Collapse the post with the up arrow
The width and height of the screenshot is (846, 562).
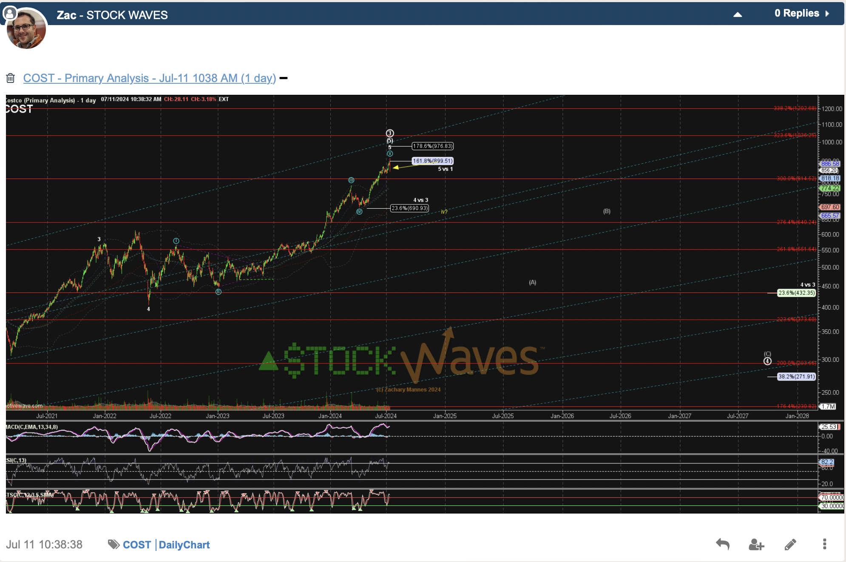coord(738,14)
